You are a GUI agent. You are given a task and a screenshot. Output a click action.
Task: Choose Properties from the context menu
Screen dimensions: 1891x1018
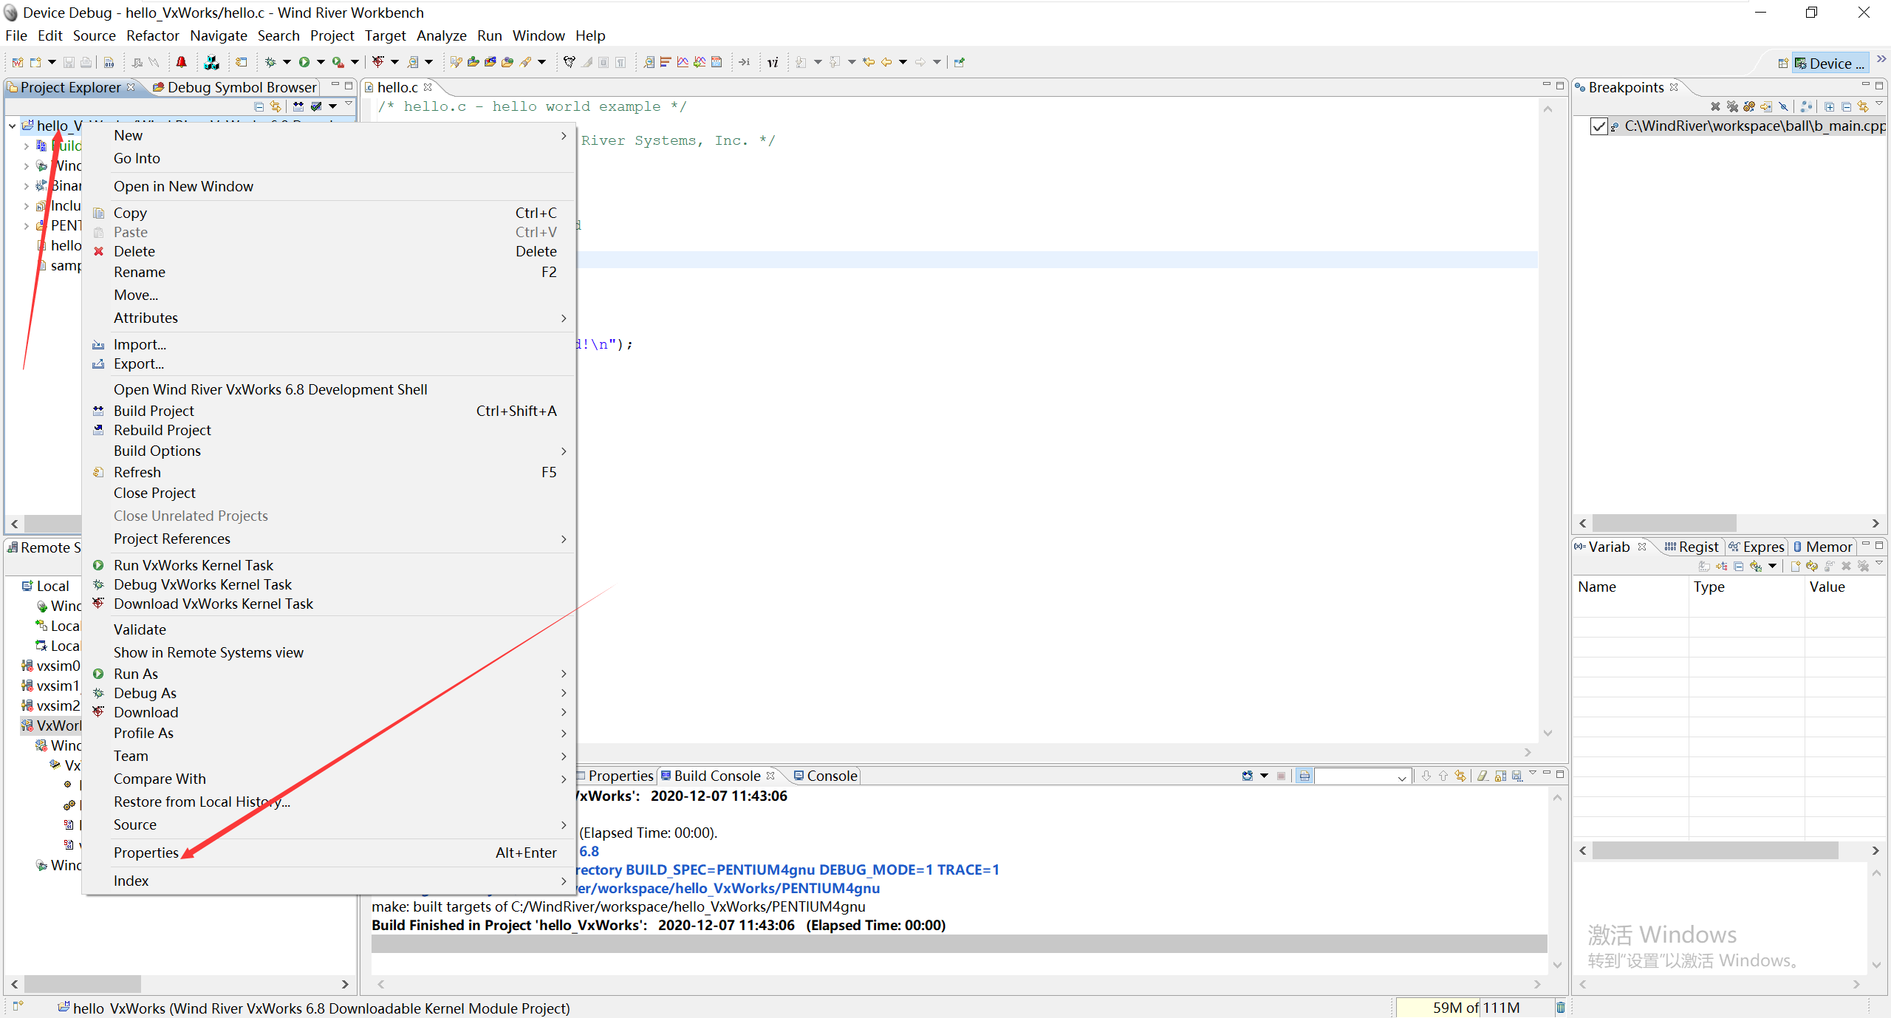[x=146, y=853]
